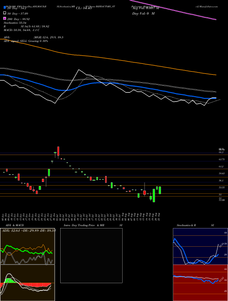
Task: Click the 'Stochastics & R' panel title
Action: [x=187, y=225]
